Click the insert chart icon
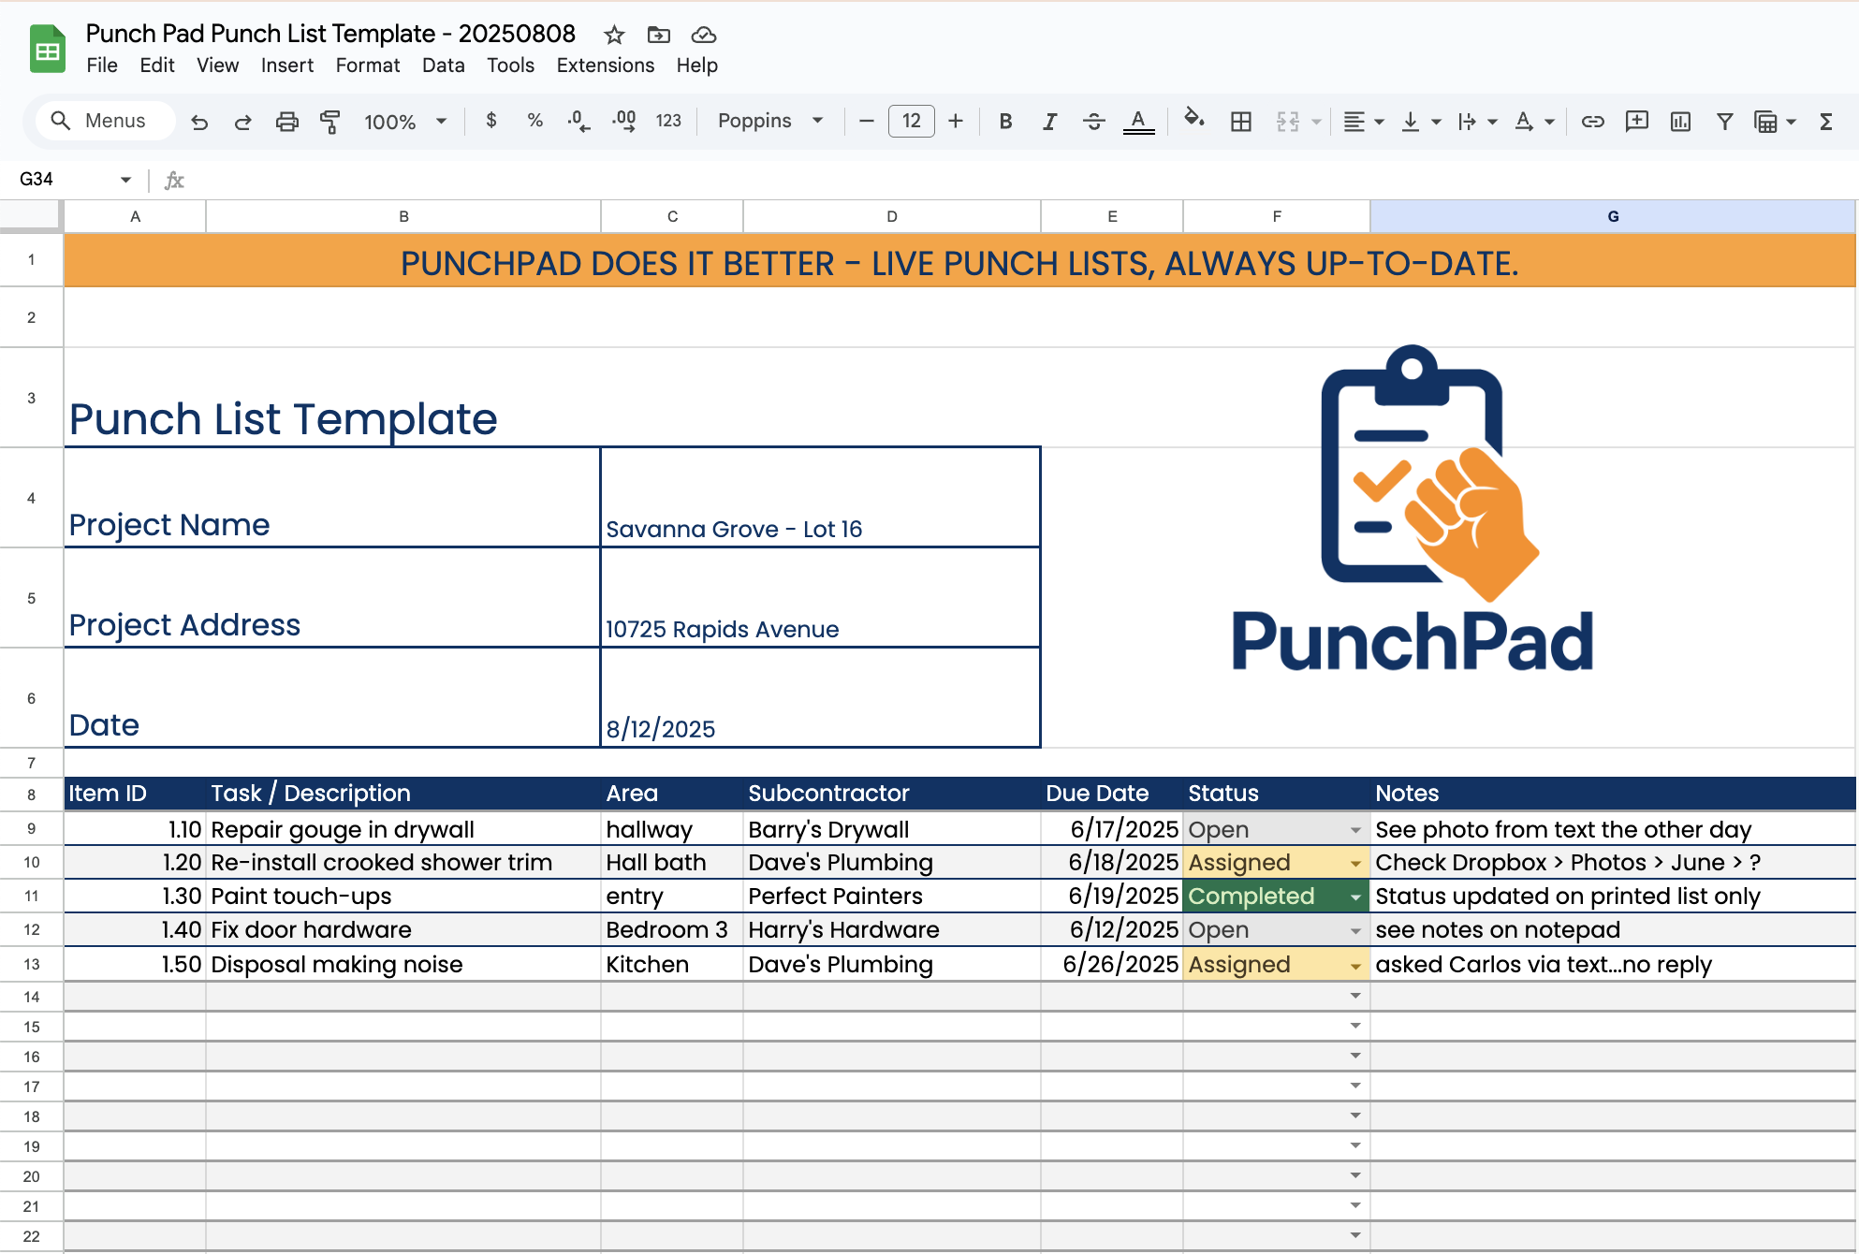 click(x=1680, y=122)
